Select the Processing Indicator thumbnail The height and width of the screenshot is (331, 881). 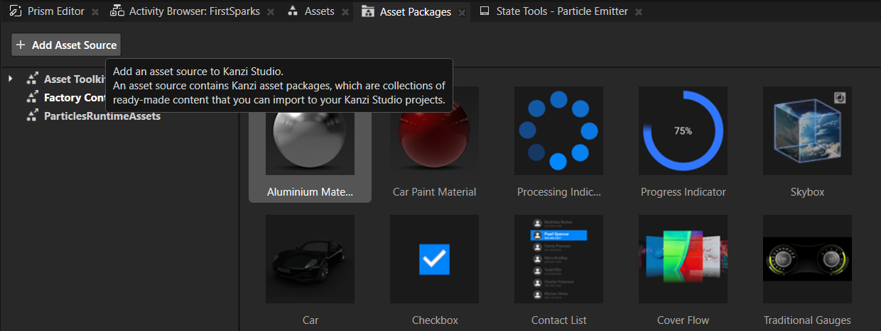(558, 131)
